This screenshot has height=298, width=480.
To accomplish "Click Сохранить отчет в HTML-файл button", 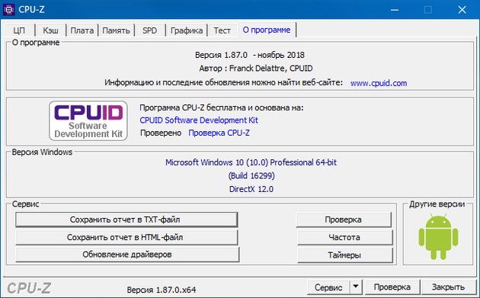I will click(126, 237).
